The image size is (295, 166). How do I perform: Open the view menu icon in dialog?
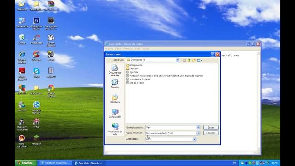200,60
